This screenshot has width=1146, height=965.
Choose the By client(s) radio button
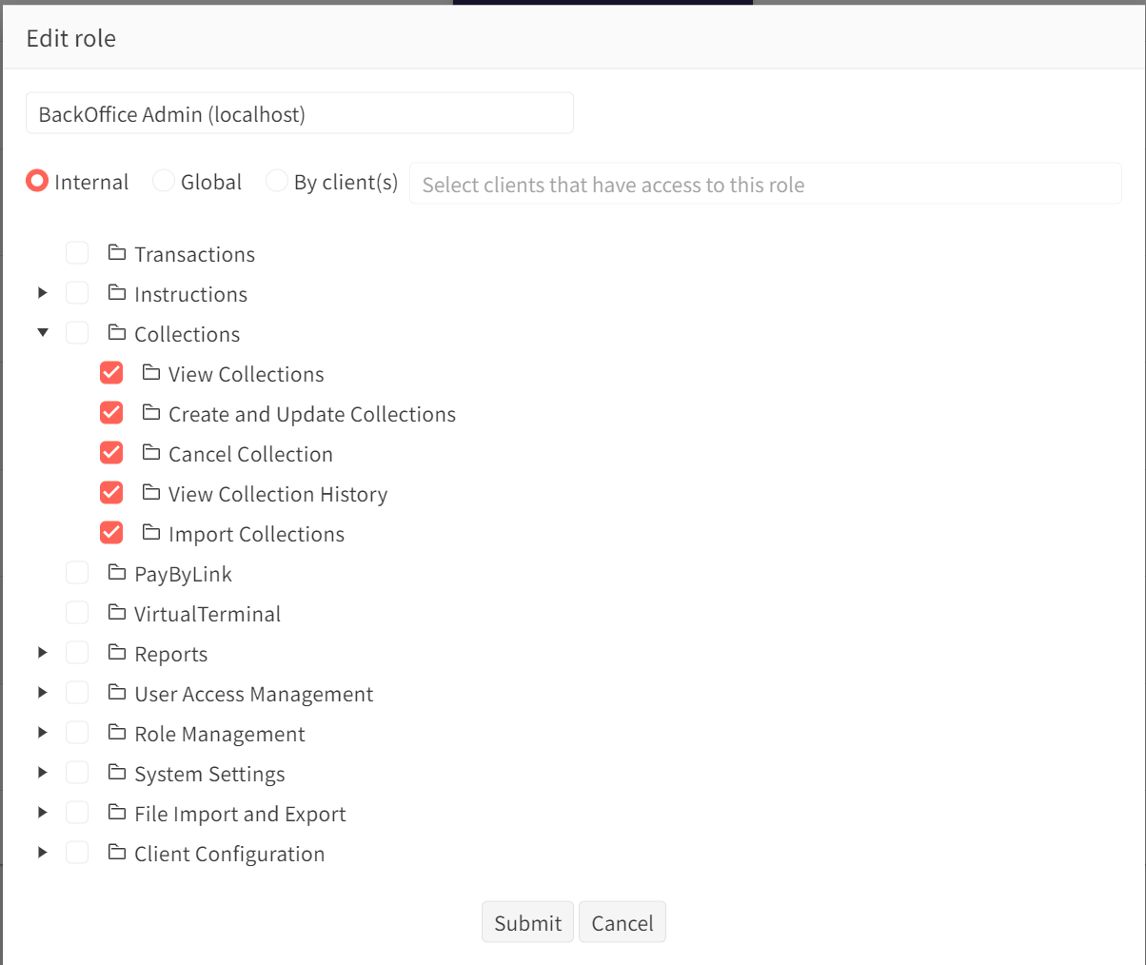point(276,181)
